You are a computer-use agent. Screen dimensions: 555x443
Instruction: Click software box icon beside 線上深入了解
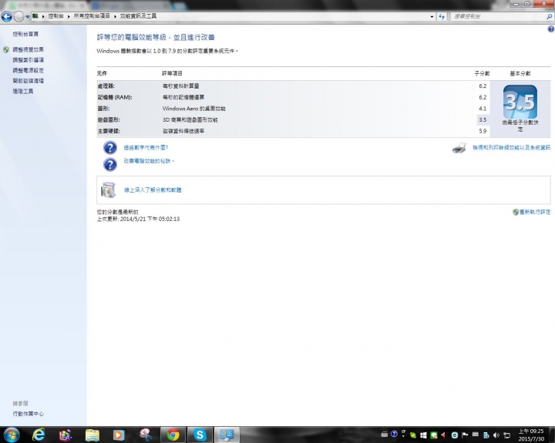point(108,190)
